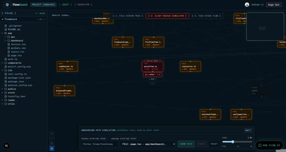
Task: Open the Agent panel tab
Action: [66, 5]
